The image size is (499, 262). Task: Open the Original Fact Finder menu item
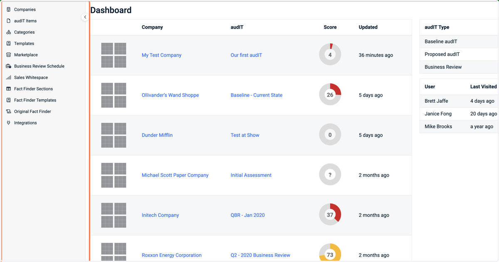32,112
